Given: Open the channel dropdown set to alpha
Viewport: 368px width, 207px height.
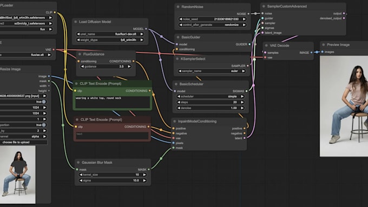Looking at the screenshot, I should 23,136.
